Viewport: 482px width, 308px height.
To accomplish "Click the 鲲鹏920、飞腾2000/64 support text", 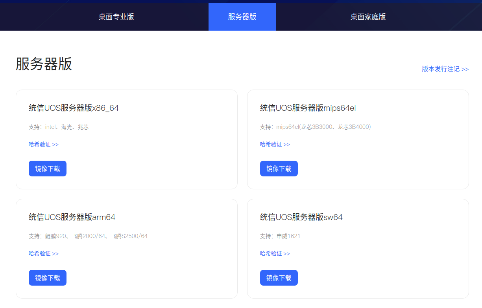I will [88, 236].
